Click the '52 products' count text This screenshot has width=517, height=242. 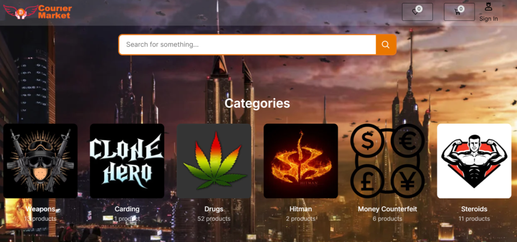click(214, 219)
